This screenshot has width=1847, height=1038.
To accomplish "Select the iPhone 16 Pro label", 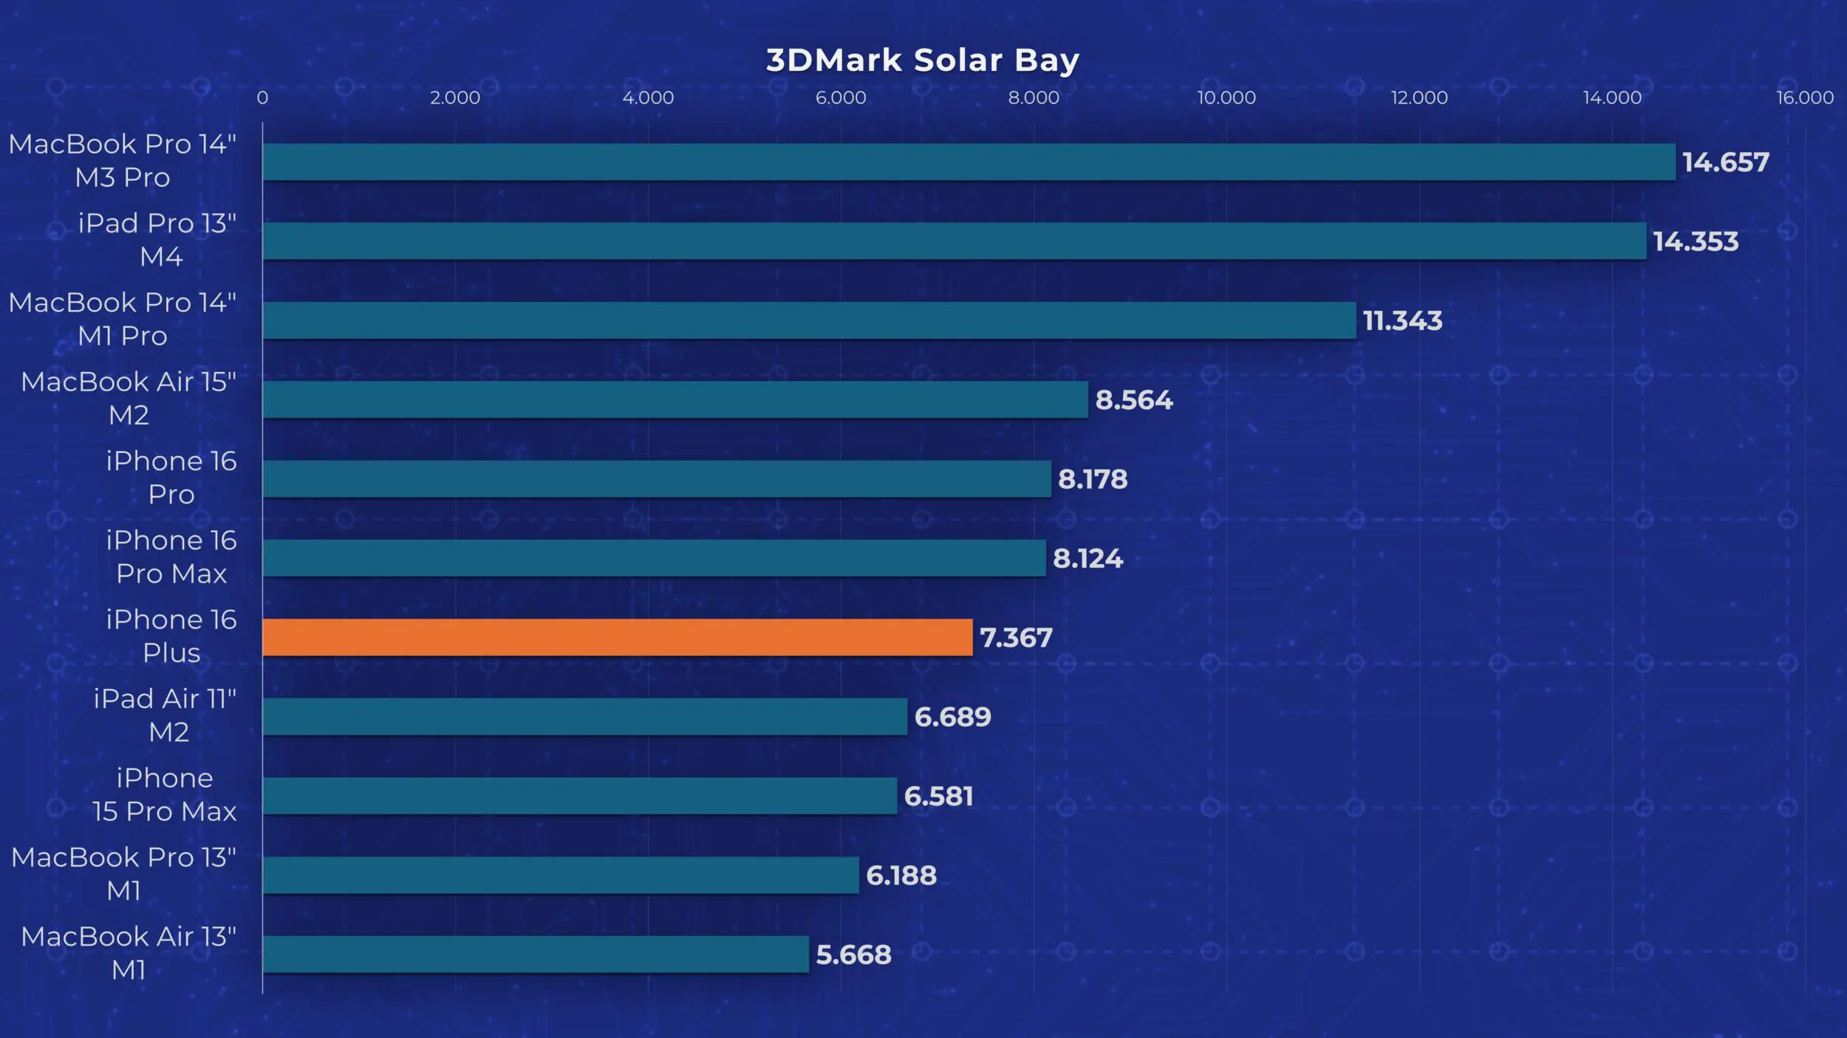I will (x=171, y=478).
